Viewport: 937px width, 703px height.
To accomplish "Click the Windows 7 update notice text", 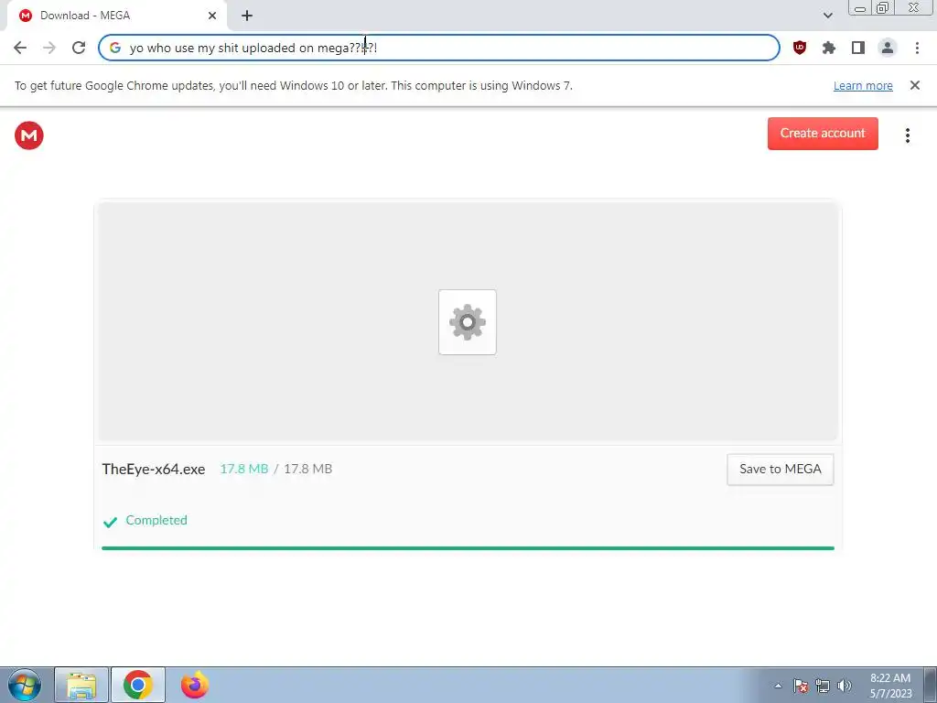I will [x=294, y=85].
